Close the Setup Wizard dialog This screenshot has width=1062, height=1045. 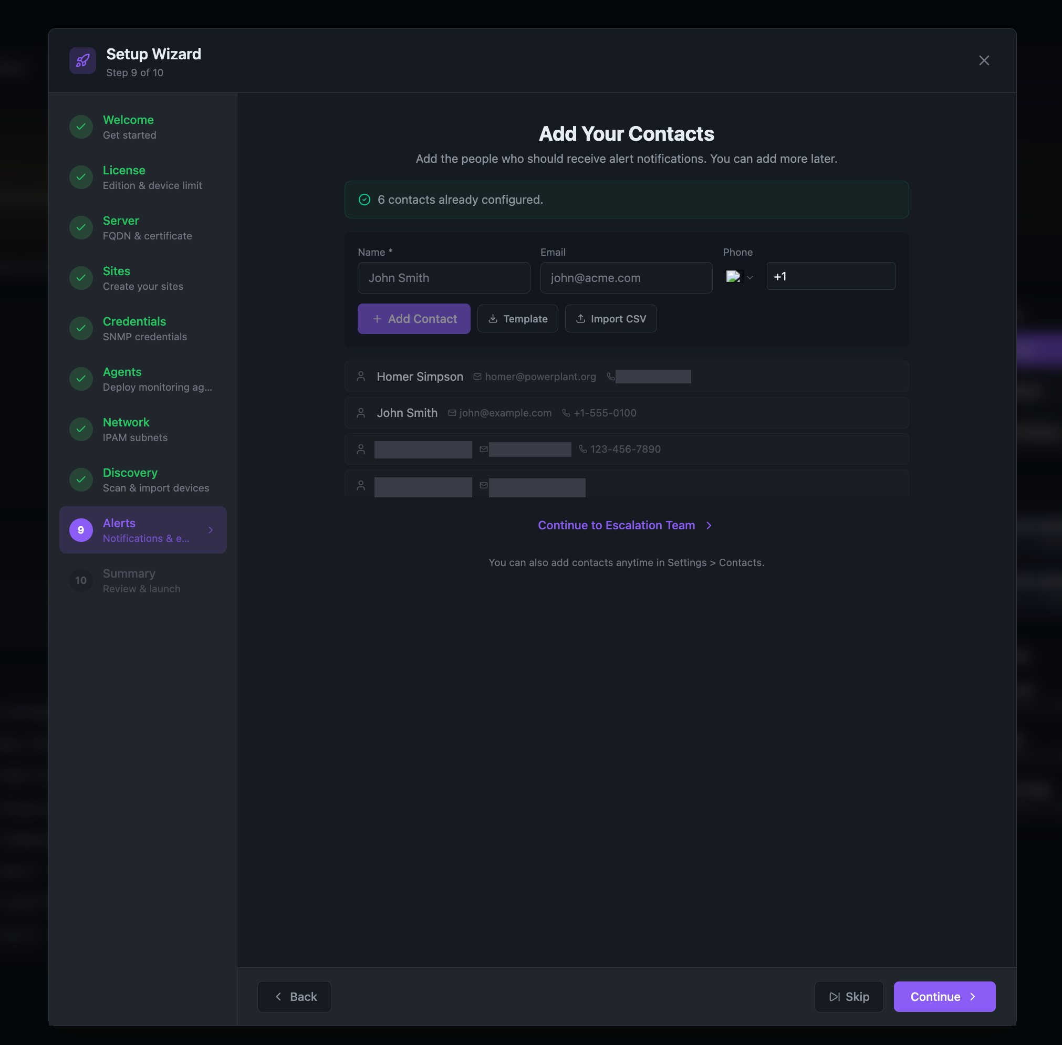point(984,60)
